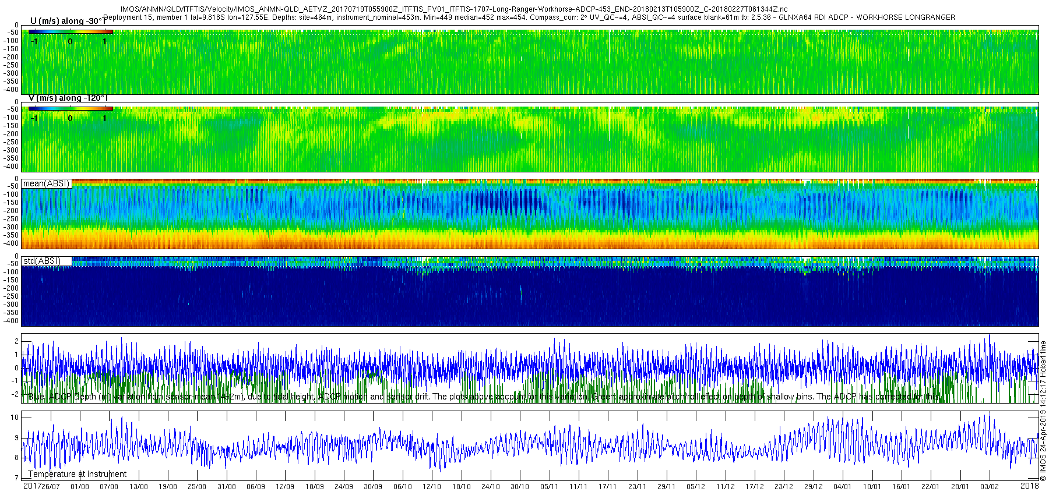The width and height of the screenshot is (1049, 495).
Task: Click the '13/08' date tick label
Action: pos(139,487)
